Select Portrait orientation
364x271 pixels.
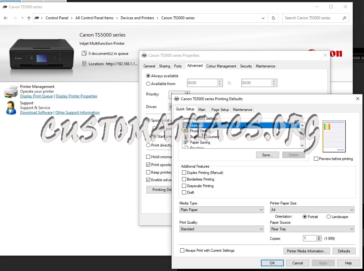point(305,217)
